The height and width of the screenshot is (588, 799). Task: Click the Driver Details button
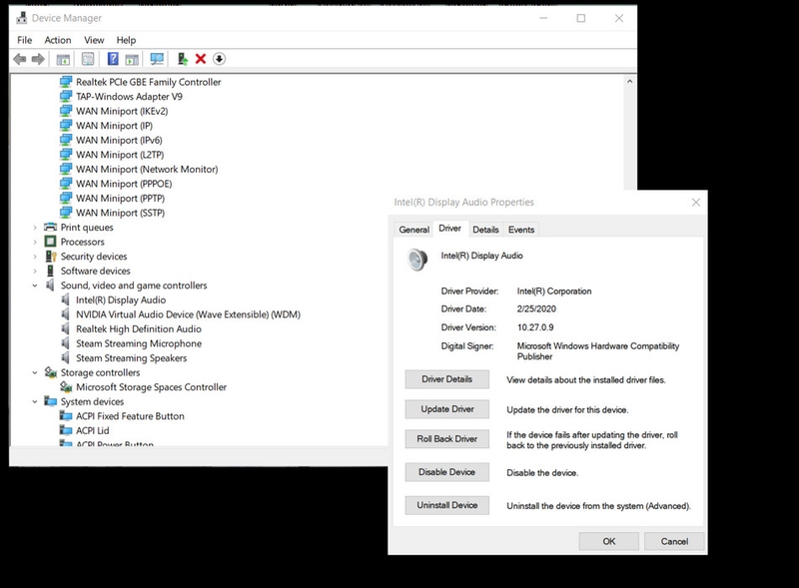pyautogui.click(x=446, y=379)
